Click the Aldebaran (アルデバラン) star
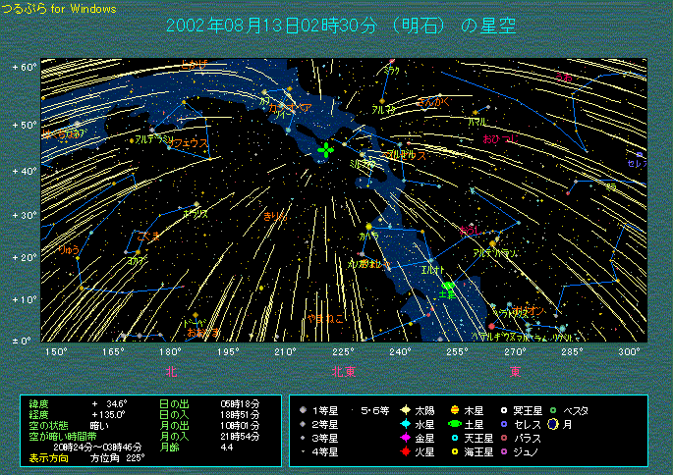Image resolution: width=673 pixels, height=475 pixels. coord(494,241)
